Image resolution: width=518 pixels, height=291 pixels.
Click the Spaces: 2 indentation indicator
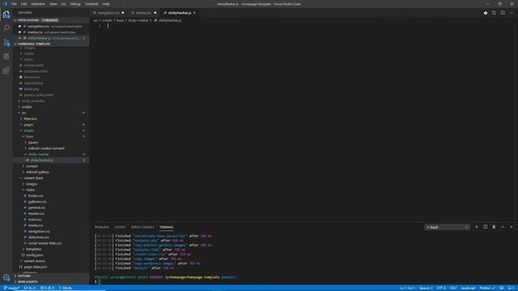(x=426, y=288)
